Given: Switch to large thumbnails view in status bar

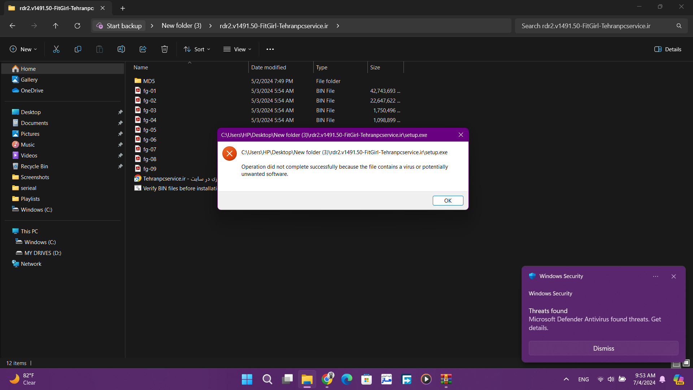Looking at the screenshot, I should (x=686, y=363).
